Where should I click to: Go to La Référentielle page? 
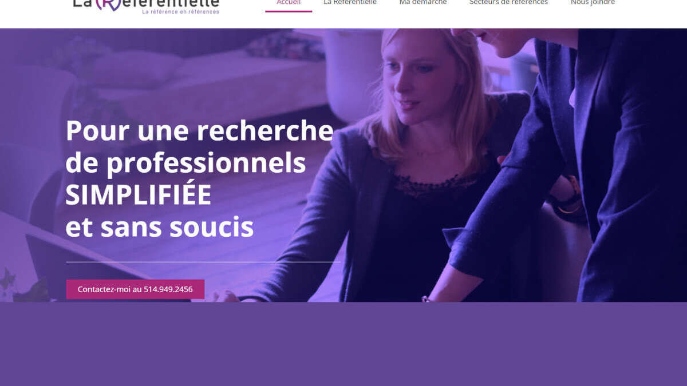pos(350,3)
